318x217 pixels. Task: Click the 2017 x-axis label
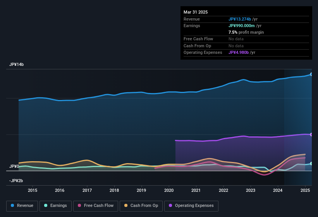(87, 190)
